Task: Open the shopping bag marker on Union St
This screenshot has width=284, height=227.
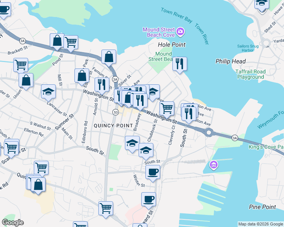Action: pyautogui.click(x=26, y=81)
